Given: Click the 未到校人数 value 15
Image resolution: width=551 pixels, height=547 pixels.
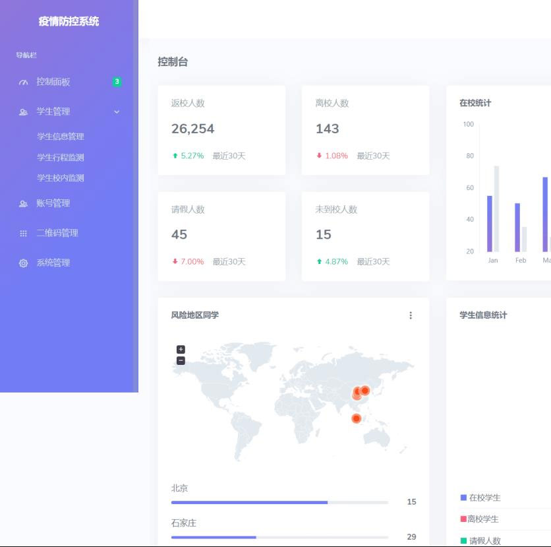Looking at the screenshot, I should coord(324,235).
